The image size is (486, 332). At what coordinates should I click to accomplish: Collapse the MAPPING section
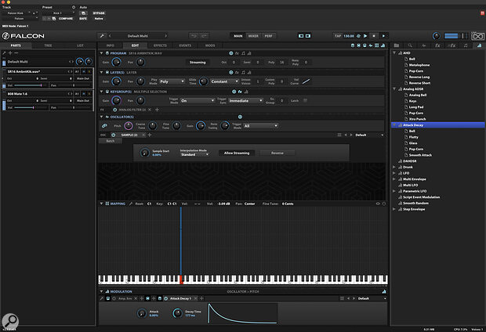[x=101, y=204]
